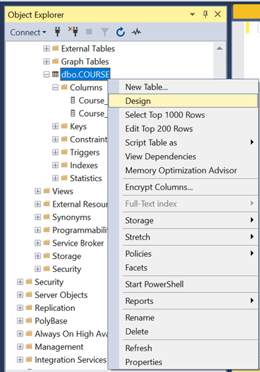
Task: Expand the Server Objects folder
Action: click(x=20, y=295)
